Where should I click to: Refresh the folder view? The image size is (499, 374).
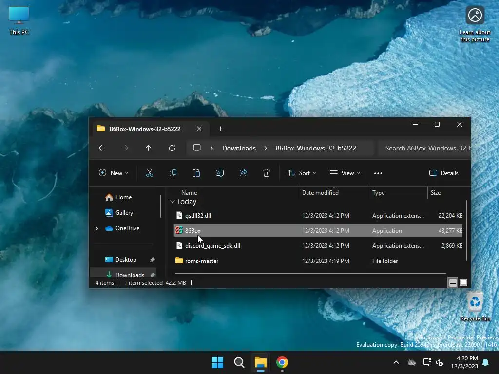pyautogui.click(x=172, y=148)
